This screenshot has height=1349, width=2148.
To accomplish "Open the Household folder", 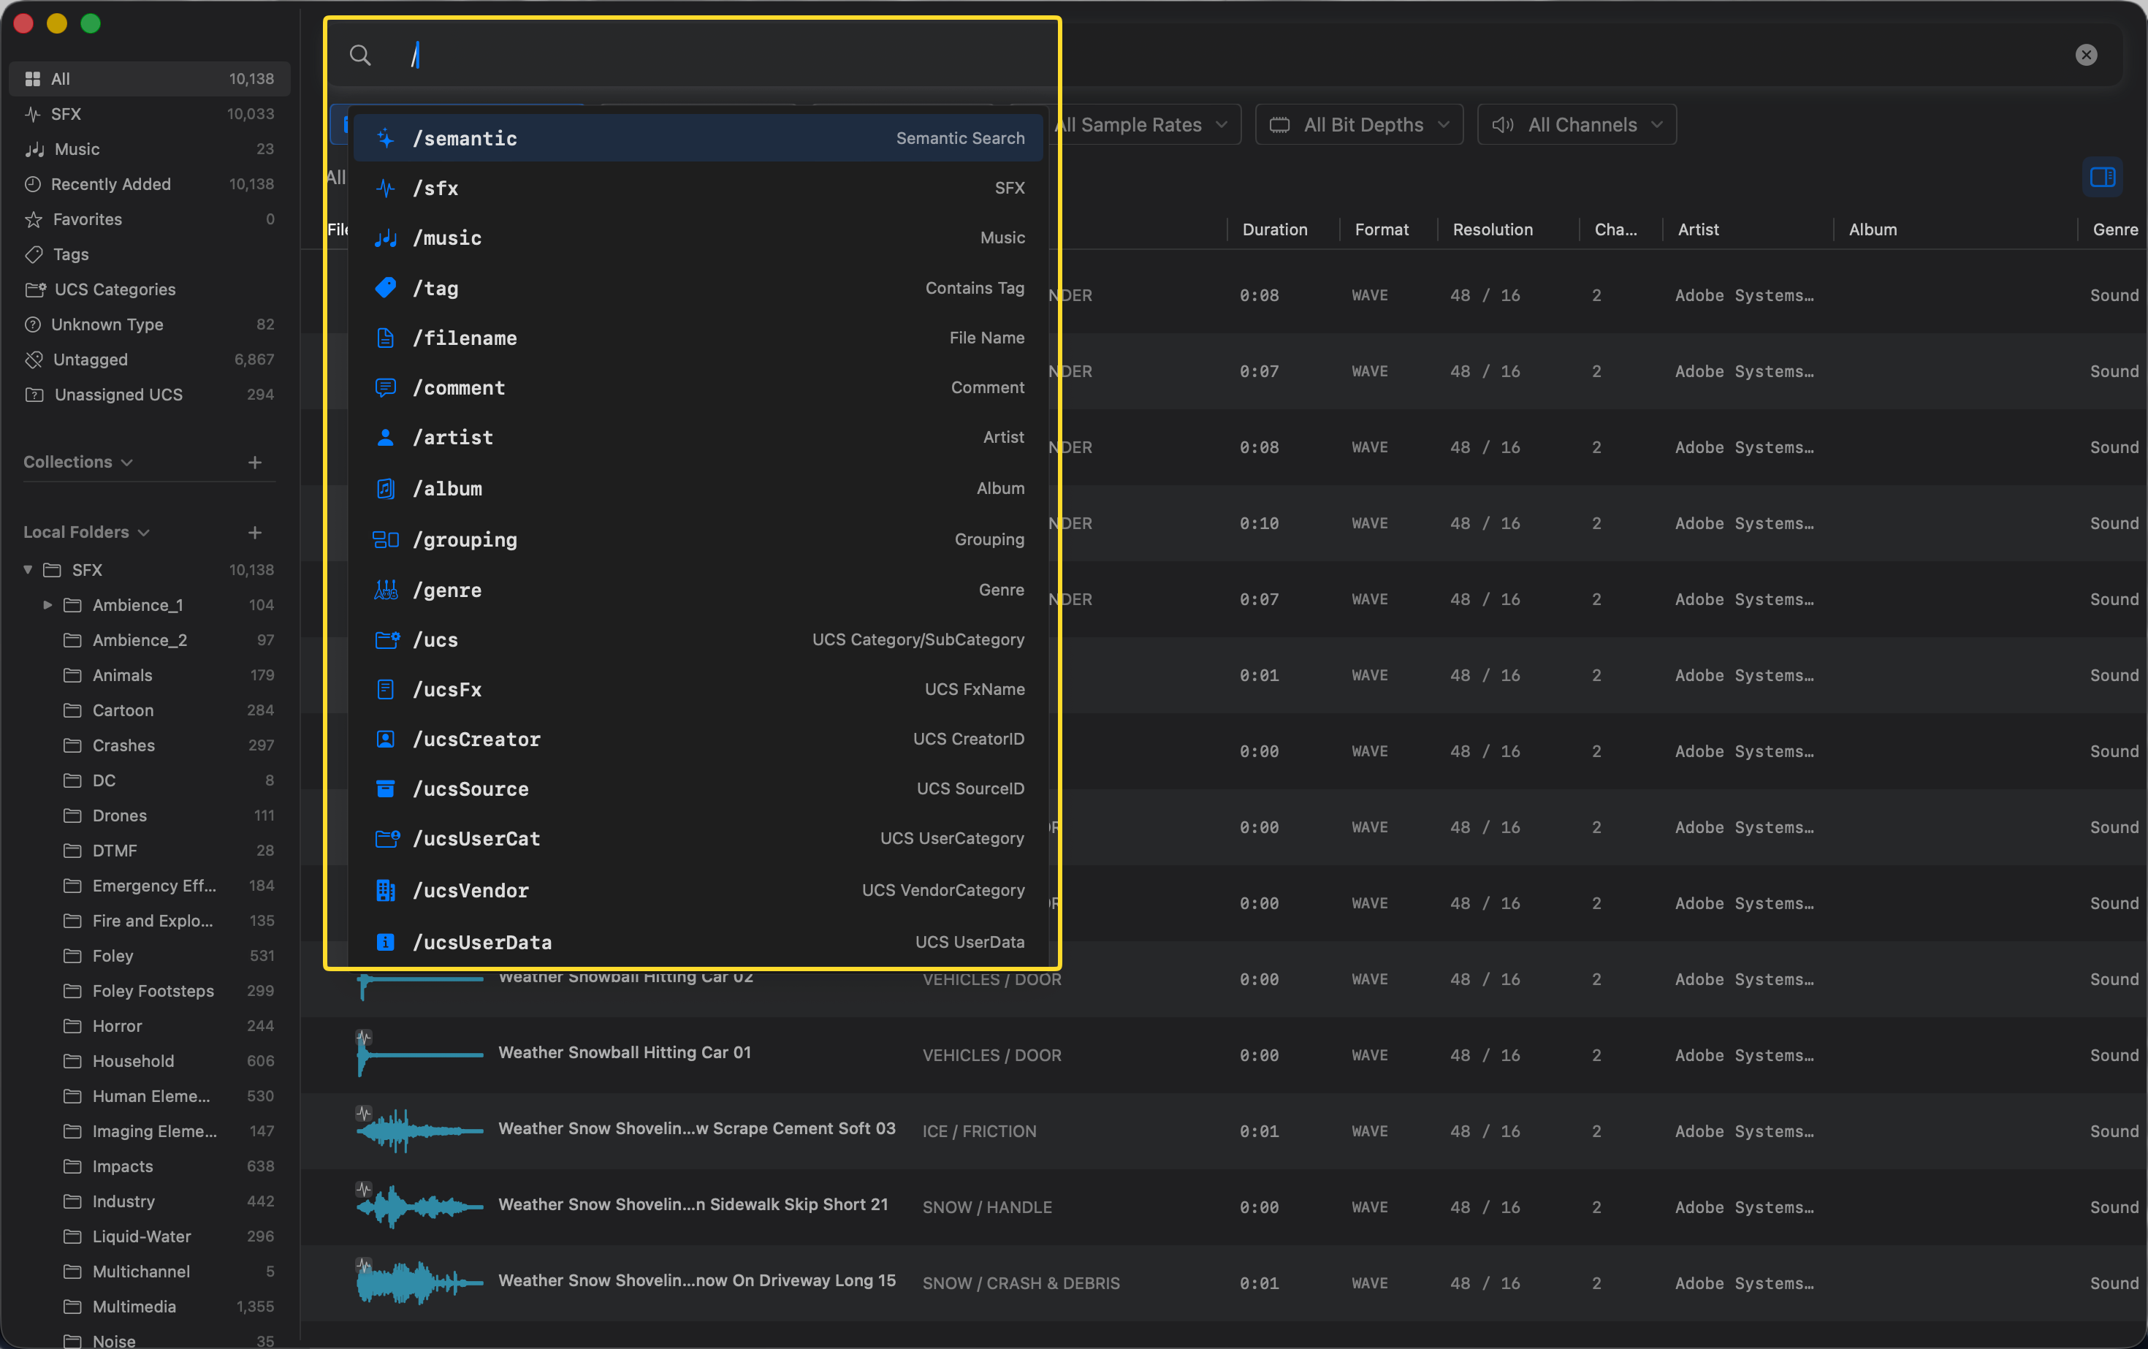I will tap(150, 1061).
